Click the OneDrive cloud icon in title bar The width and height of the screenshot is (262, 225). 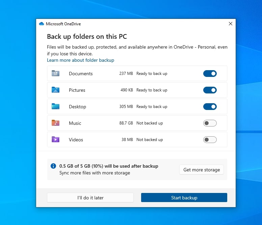coord(42,24)
